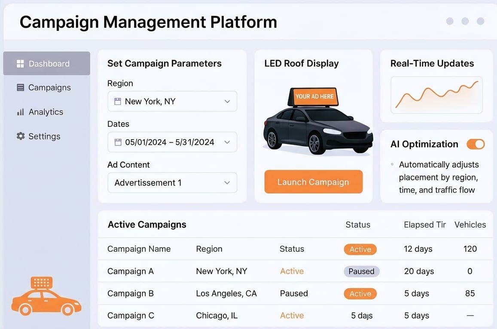Click the Campaigns list icon
The height and width of the screenshot is (329, 497).
pyautogui.click(x=20, y=87)
